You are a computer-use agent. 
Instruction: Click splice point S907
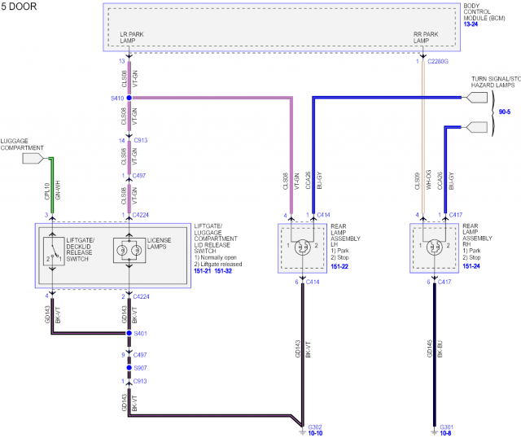(130, 368)
